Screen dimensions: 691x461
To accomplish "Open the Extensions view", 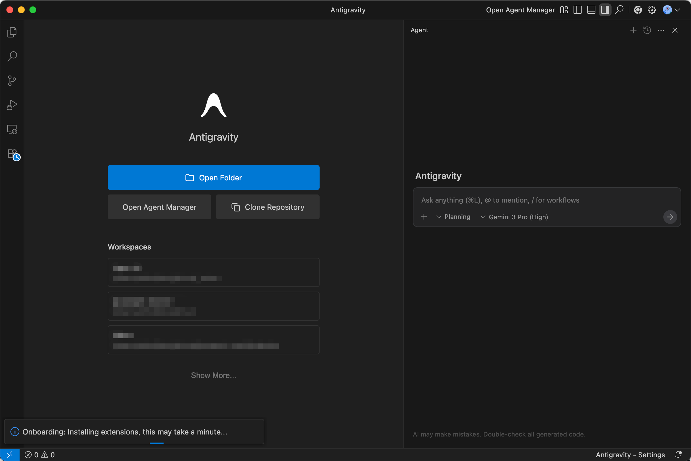I will [12, 154].
